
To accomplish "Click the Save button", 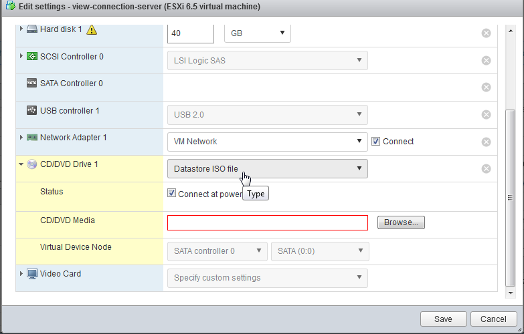I will click(444, 319).
